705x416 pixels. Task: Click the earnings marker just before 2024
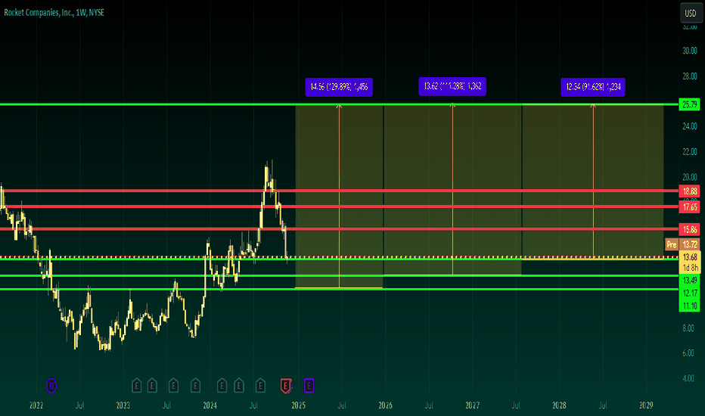[x=195, y=386]
